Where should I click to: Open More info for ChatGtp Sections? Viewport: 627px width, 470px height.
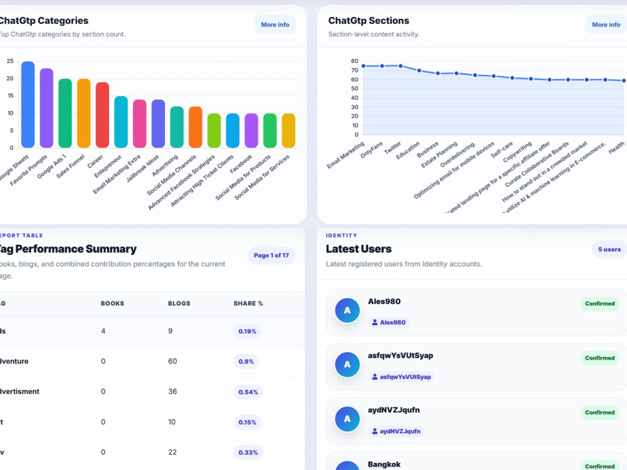pos(606,25)
